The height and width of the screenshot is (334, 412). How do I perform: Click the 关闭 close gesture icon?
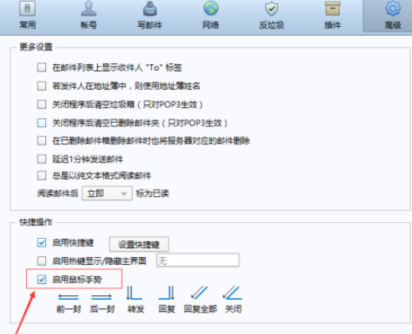[233, 293]
